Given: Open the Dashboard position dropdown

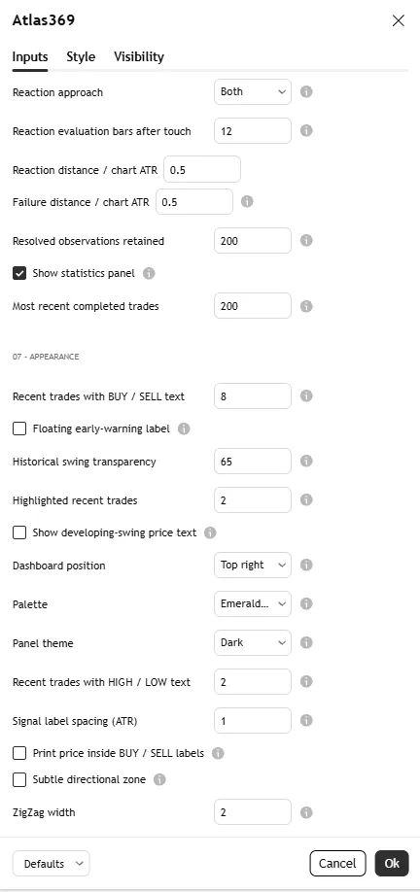Looking at the screenshot, I should [253, 565].
